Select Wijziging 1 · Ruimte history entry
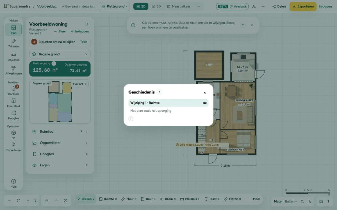Screen dimensions: 337x210 168,103
